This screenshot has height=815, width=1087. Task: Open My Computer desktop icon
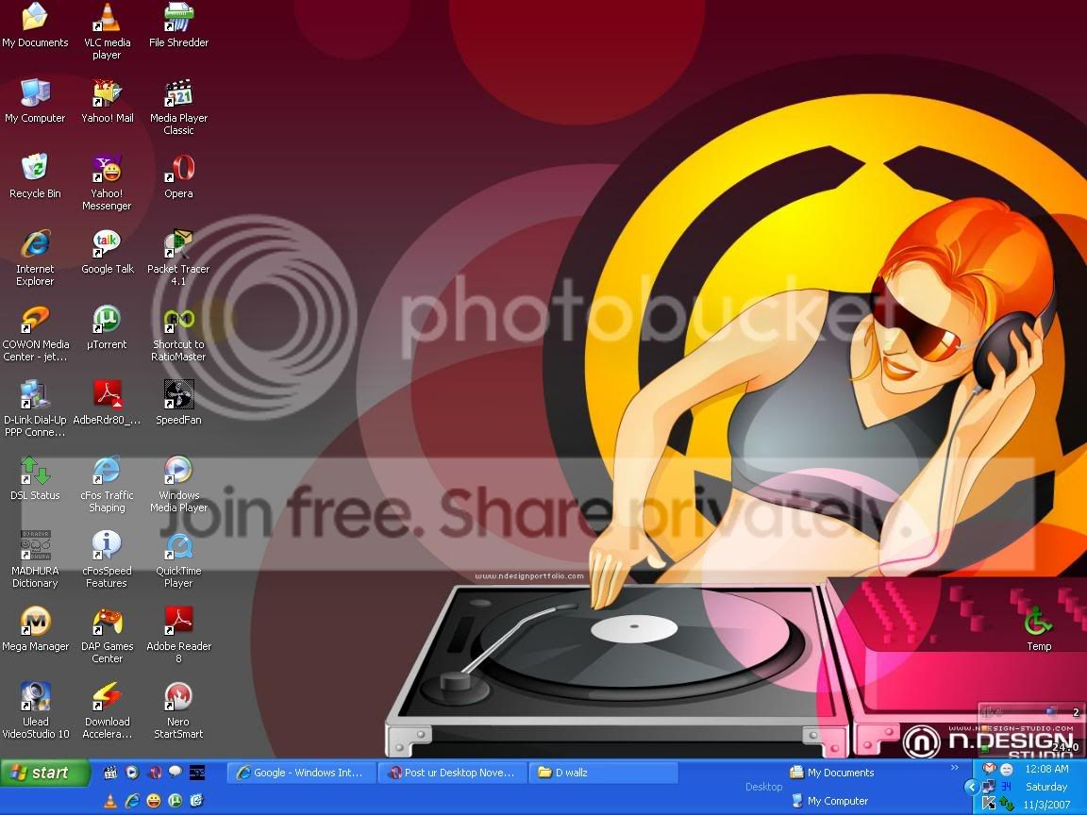click(35, 101)
